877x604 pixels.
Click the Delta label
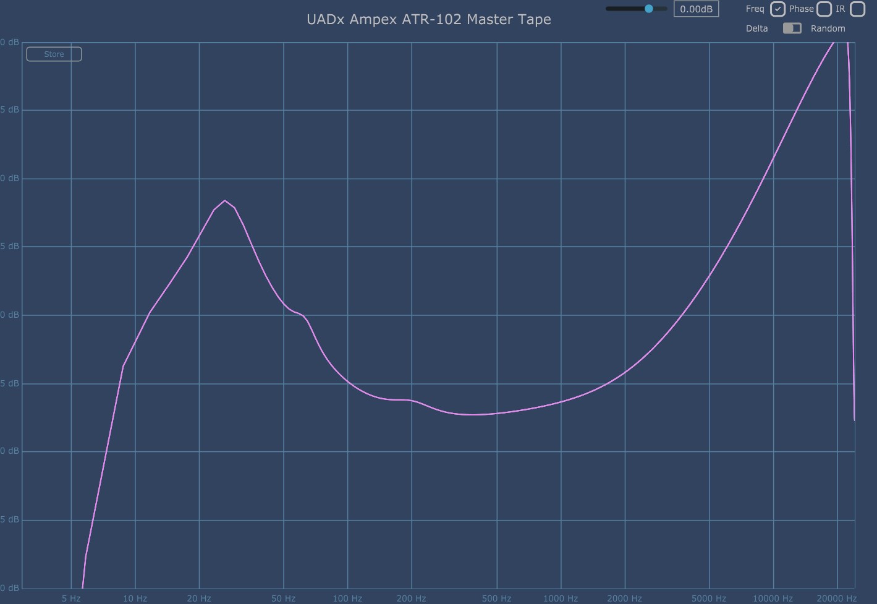point(756,28)
